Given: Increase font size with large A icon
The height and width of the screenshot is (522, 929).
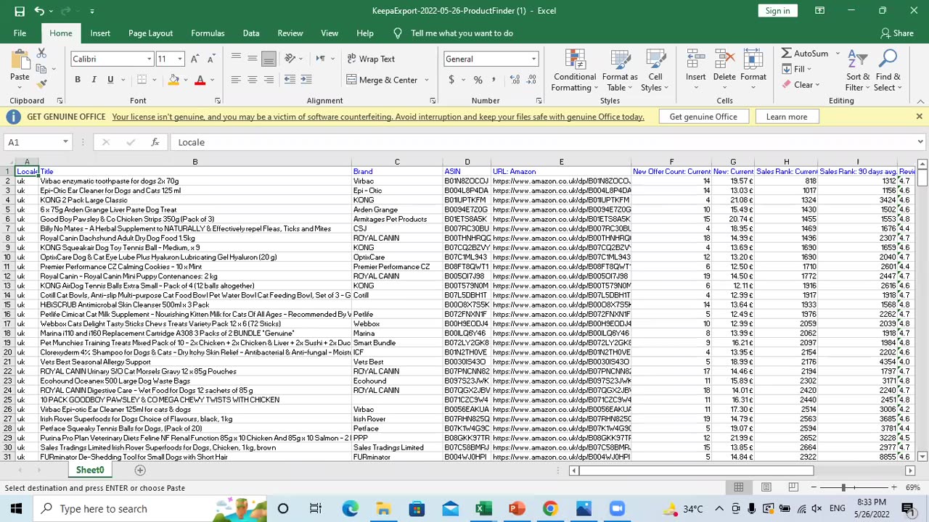Looking at the screenshot, I should (x=196, y=59).
